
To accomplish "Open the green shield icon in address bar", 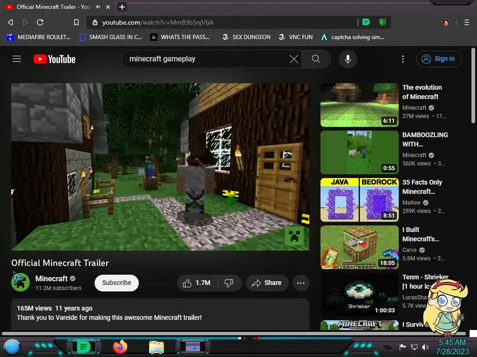I will point(382,22).
